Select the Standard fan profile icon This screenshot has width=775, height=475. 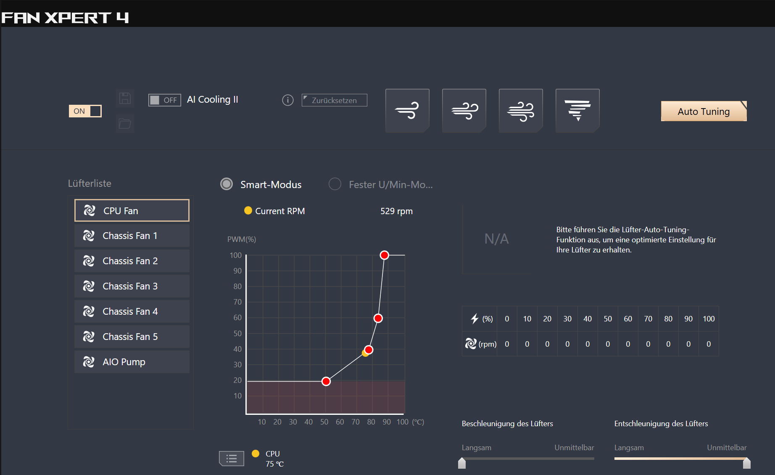tap(464, 111)
